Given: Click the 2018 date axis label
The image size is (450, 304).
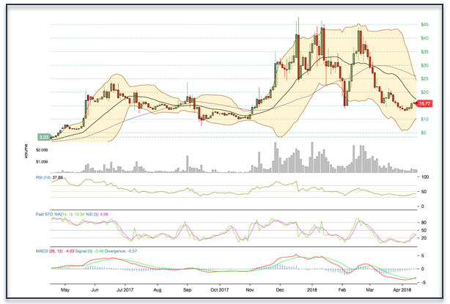Looking at the screenshot, I should [312, 290].
